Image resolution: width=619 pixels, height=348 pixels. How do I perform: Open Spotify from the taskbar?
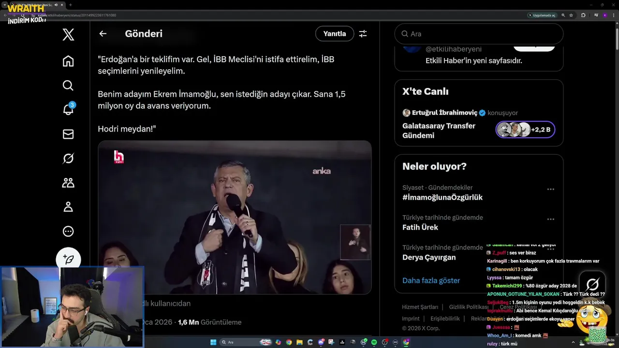pos(374,342)
